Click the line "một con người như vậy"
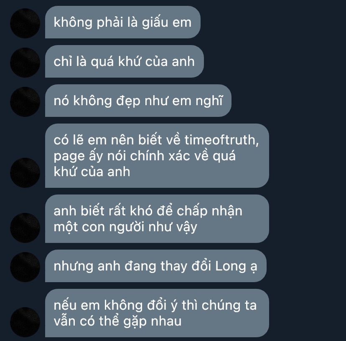This screenshot has height=341, width=346. point(125,227)
